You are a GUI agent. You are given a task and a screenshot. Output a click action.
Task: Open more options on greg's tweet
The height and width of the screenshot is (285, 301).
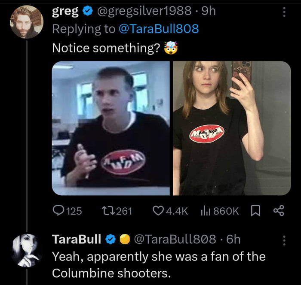[284, 12]
